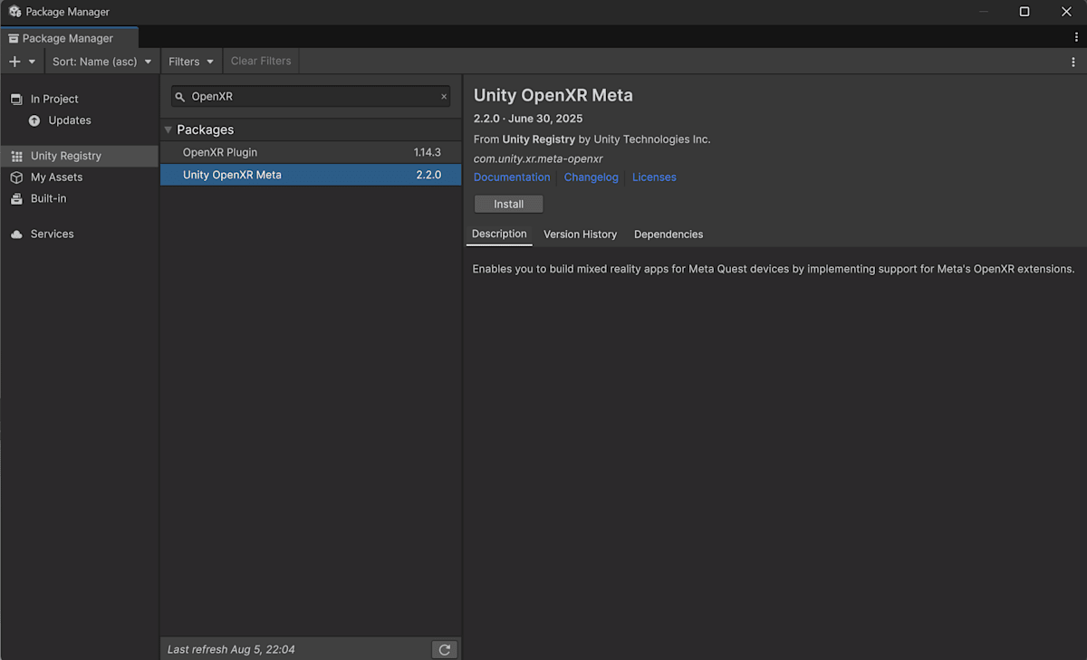The width and height of the screenshot is (1087, 660).
Task: Select the OpenXR Plugin package row
Action: click(x=311, y=152)
